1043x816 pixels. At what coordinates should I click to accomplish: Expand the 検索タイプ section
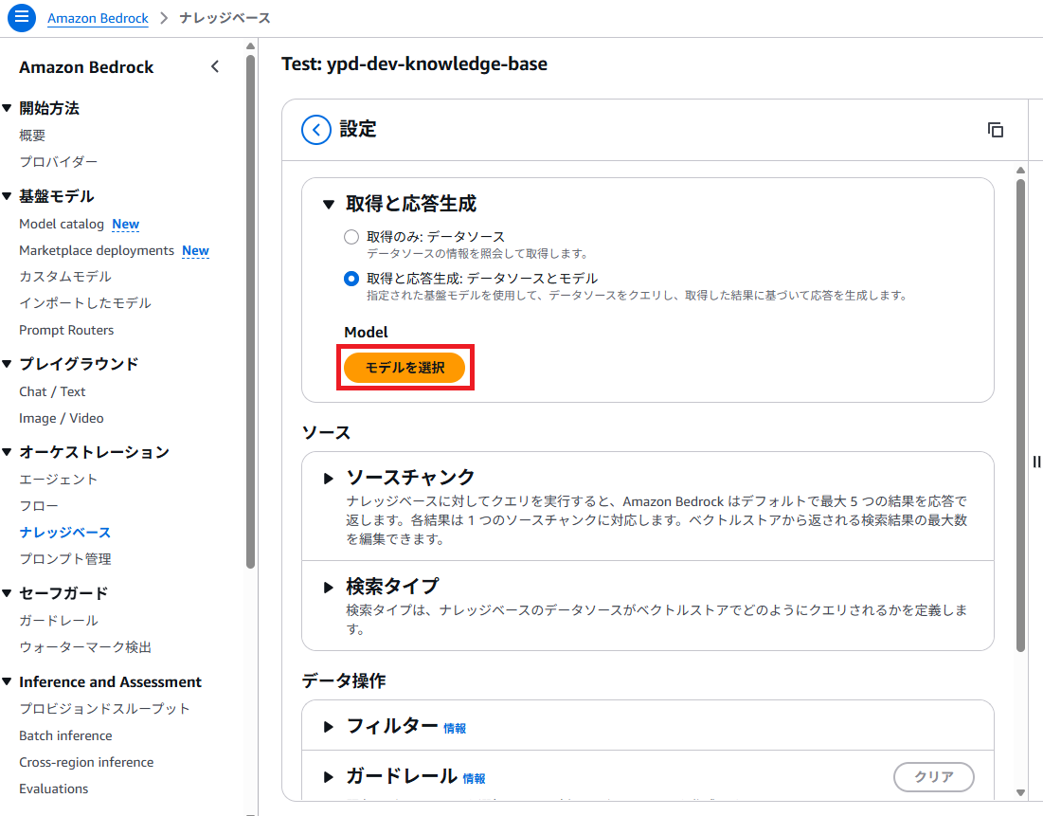coord(328,587)
